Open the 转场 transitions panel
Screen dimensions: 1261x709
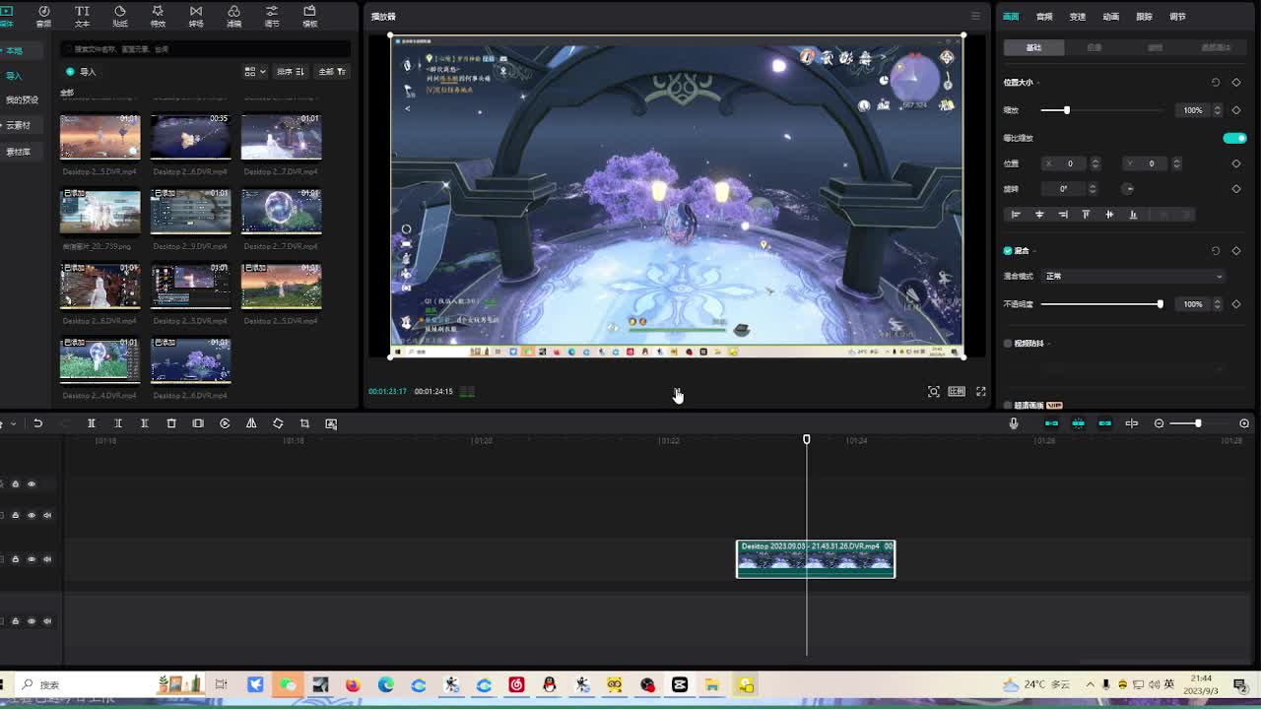click(196, 16)
